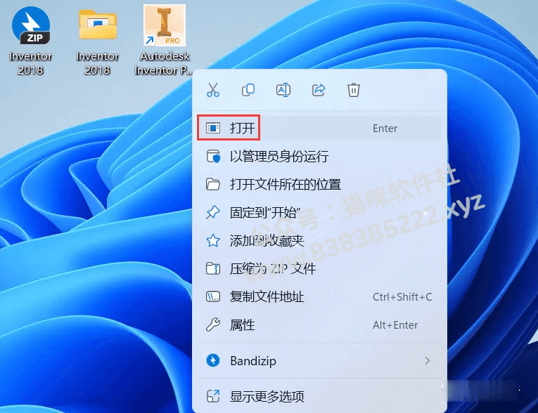The height and width of the screenshot is (413, 538).
Task: Click the star icon beside 添加到收藏夹
Action: (213, 241)
